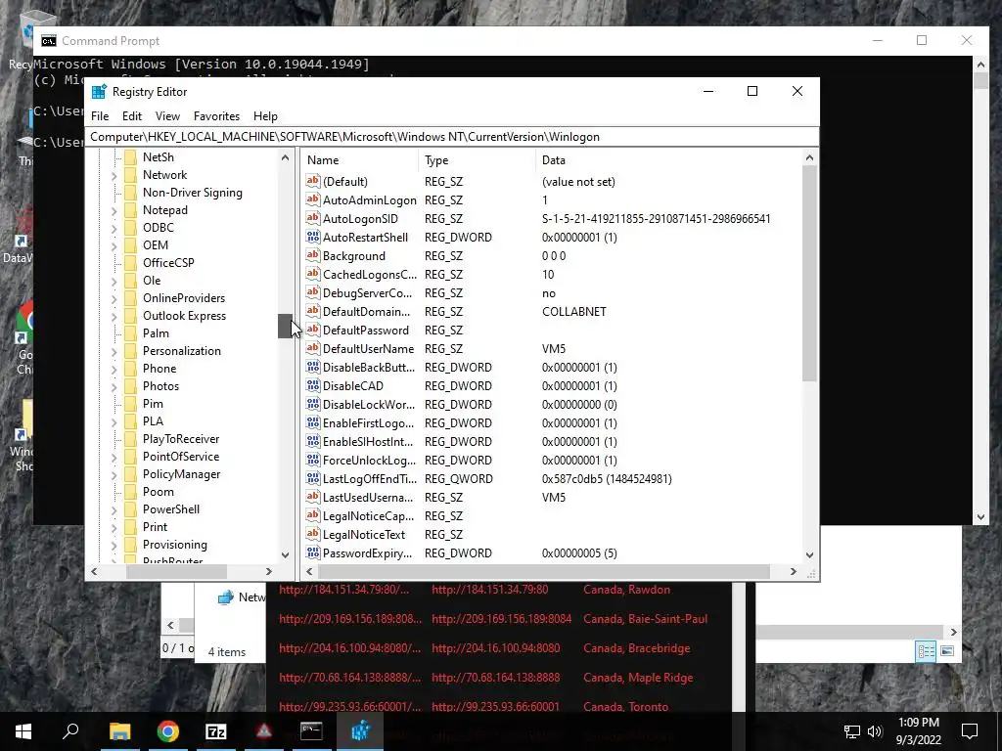The height and width of the screenshot is (751, 1002).
Task: Switch Explorer to large icons view button
Action: (x=947, y=650)
